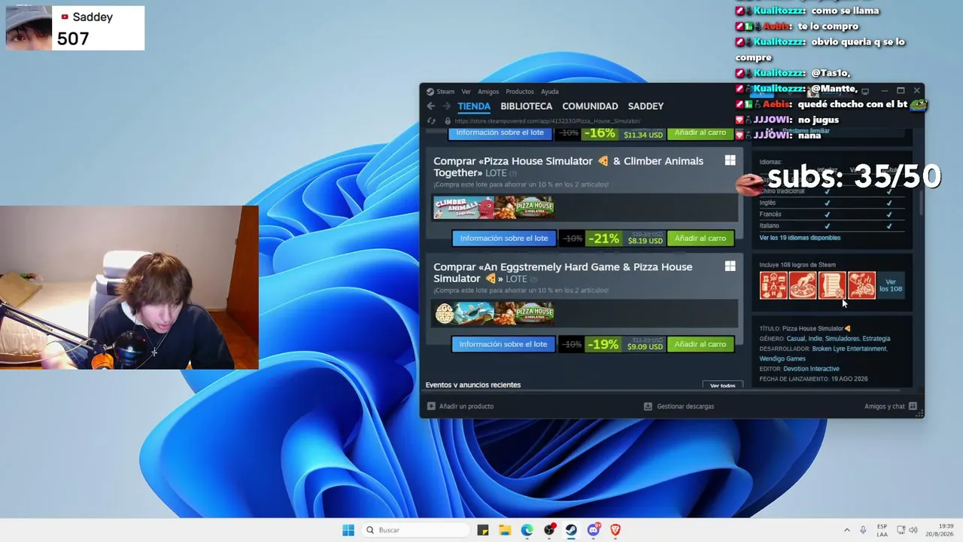
Task: Open the Steam menu
Action: [445, 92]
